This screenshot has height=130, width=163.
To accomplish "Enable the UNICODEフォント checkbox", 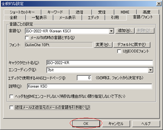I will (x=119, y=51).
